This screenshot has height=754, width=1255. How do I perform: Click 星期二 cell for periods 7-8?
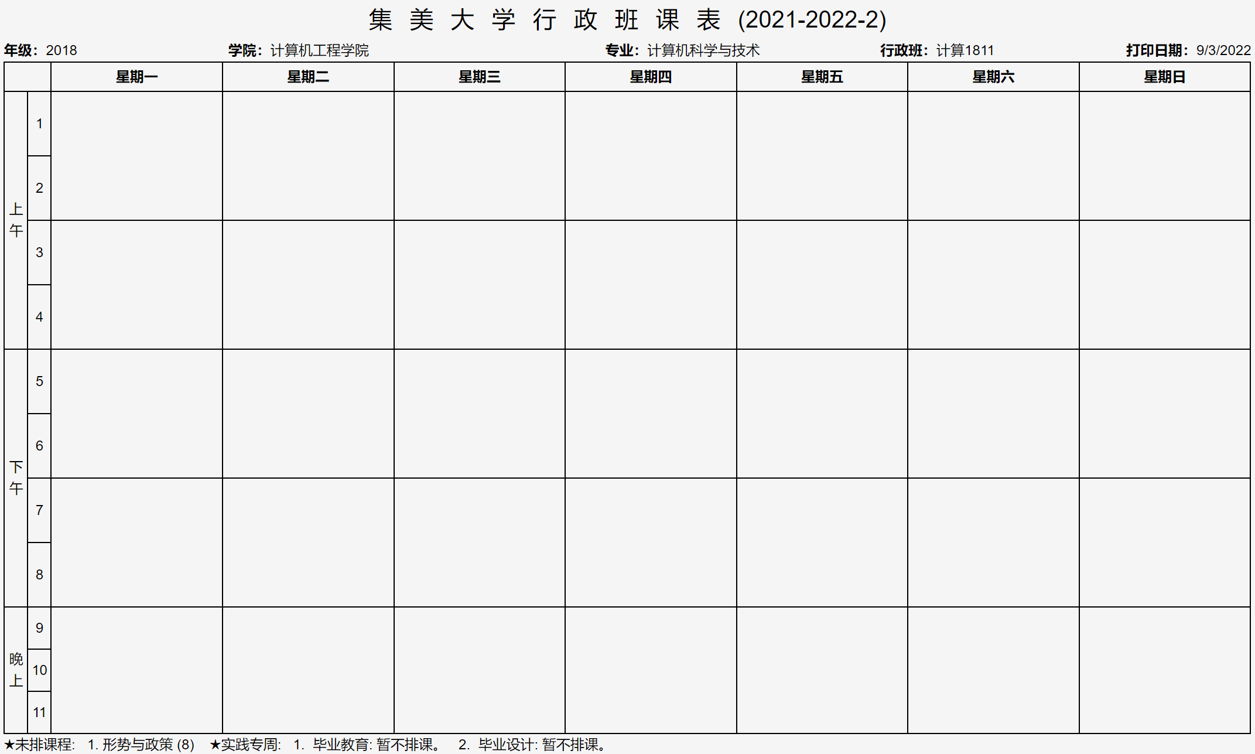308,543
